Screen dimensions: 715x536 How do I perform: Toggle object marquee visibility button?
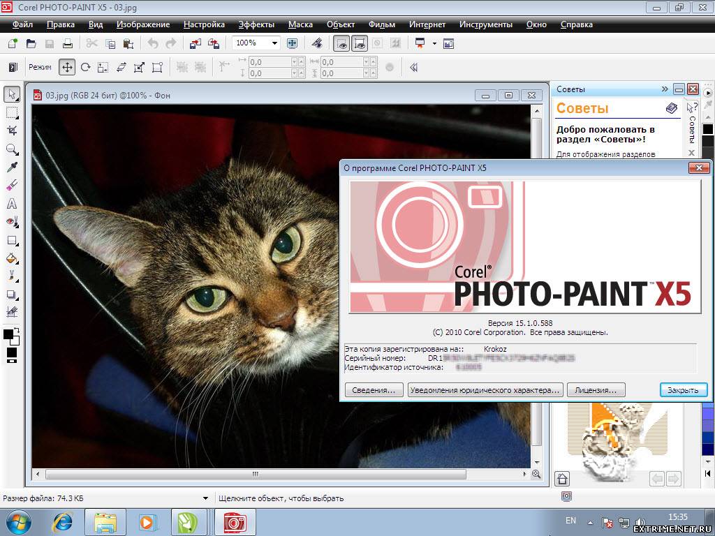(360, 43)
